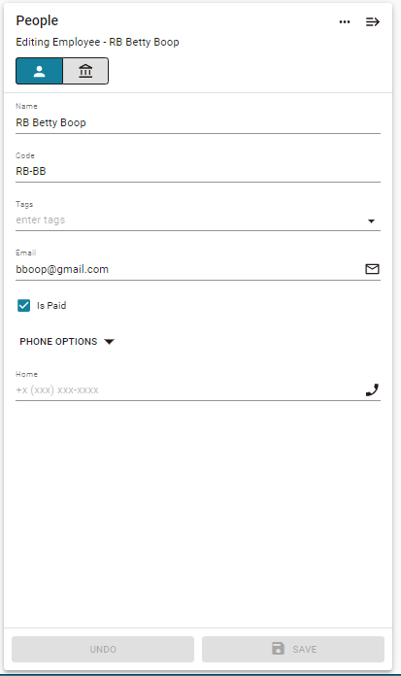Image resolution: width=401 pixels, height=676 pixels.
Task: Click the SAVE button text
Action: (305, 649)
